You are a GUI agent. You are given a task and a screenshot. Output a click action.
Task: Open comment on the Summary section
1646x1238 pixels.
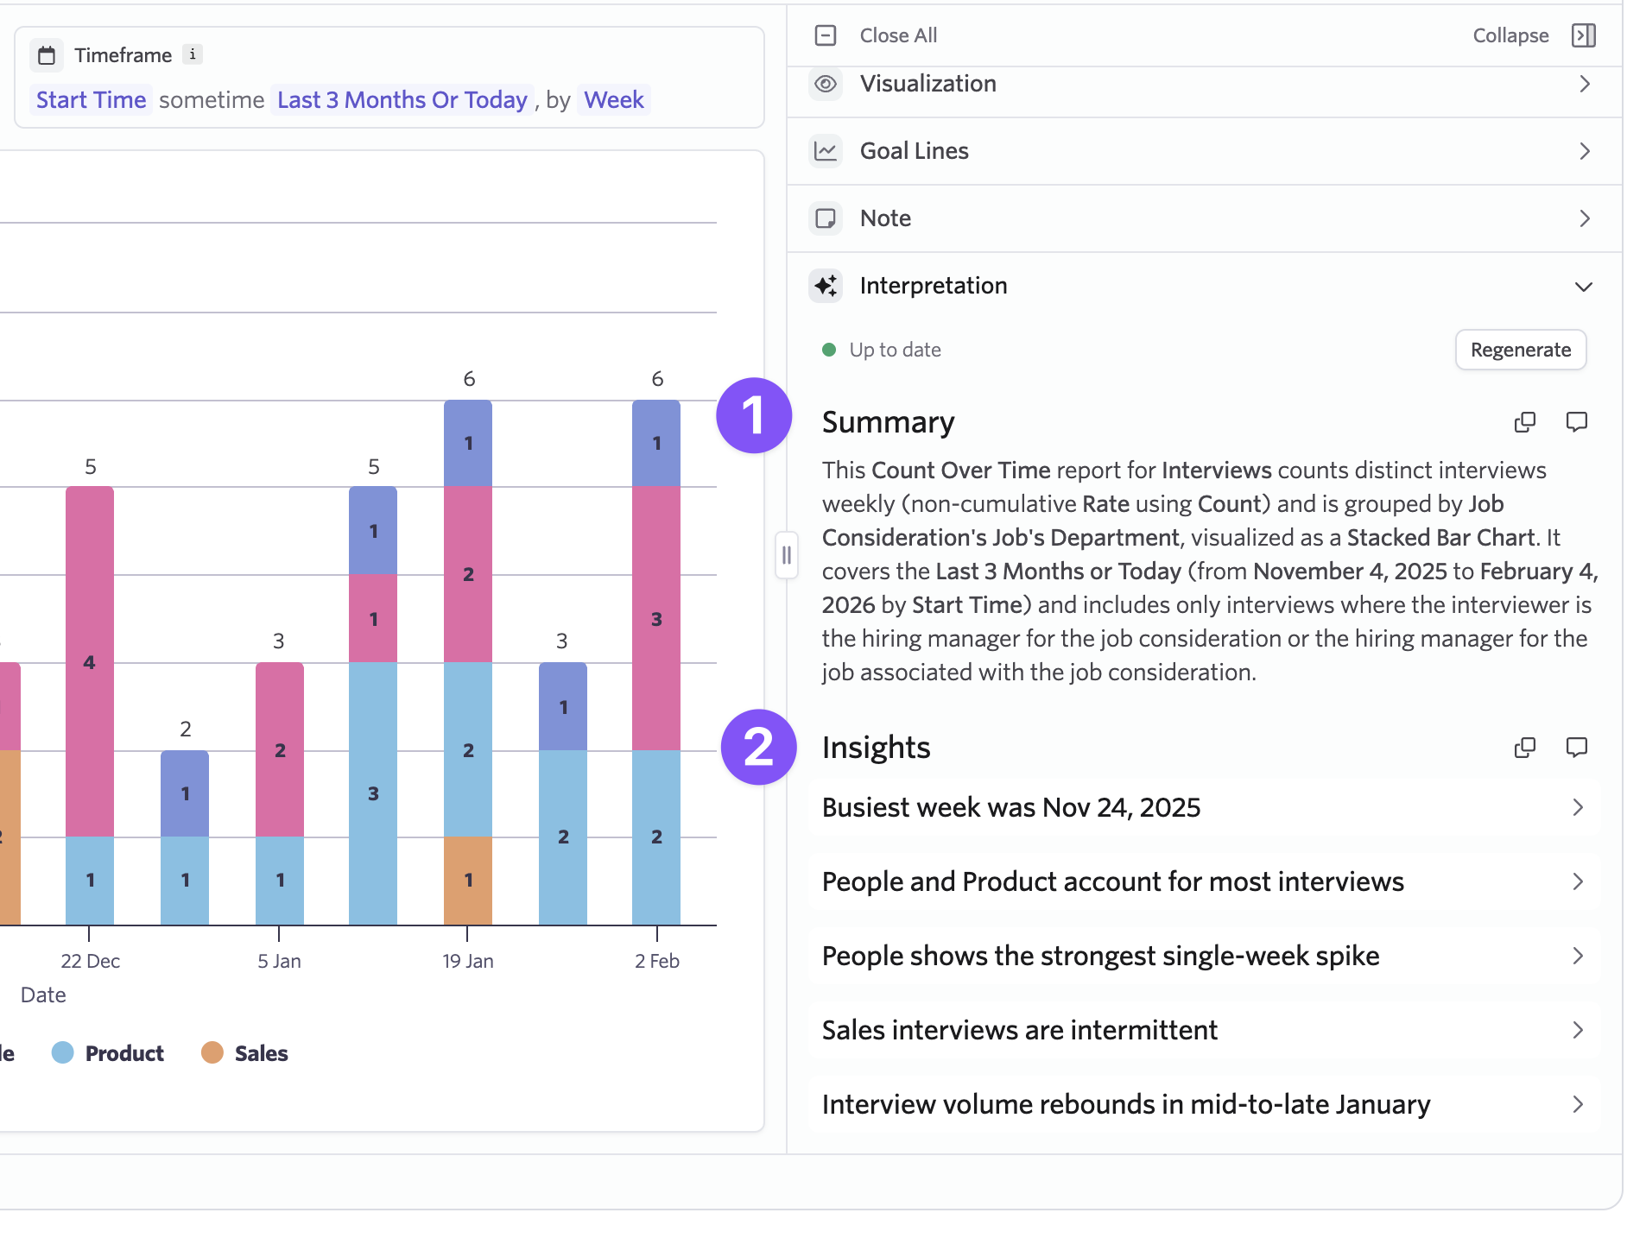(1576, 422)
